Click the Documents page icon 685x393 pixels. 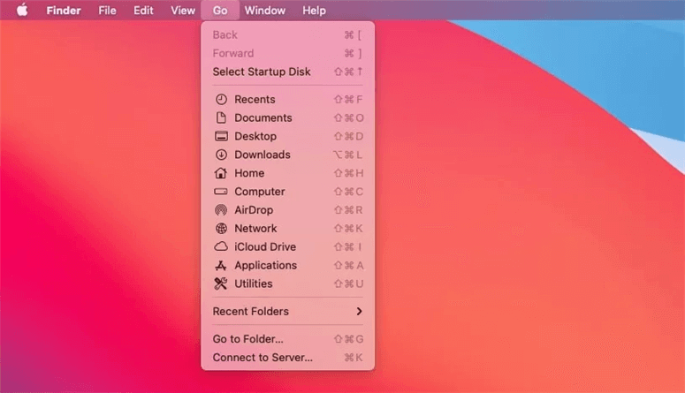221,118
